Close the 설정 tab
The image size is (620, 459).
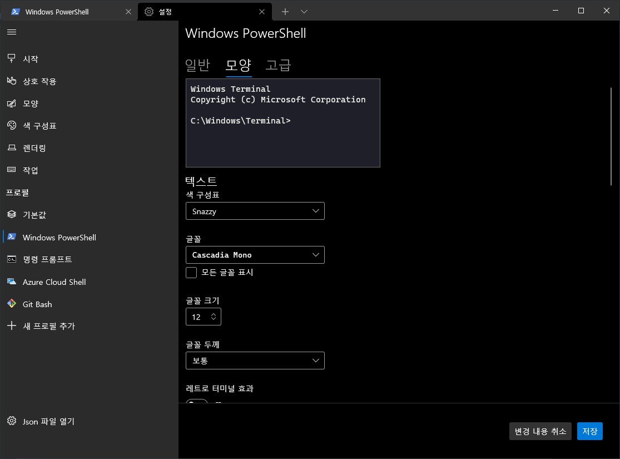[262, 12]
